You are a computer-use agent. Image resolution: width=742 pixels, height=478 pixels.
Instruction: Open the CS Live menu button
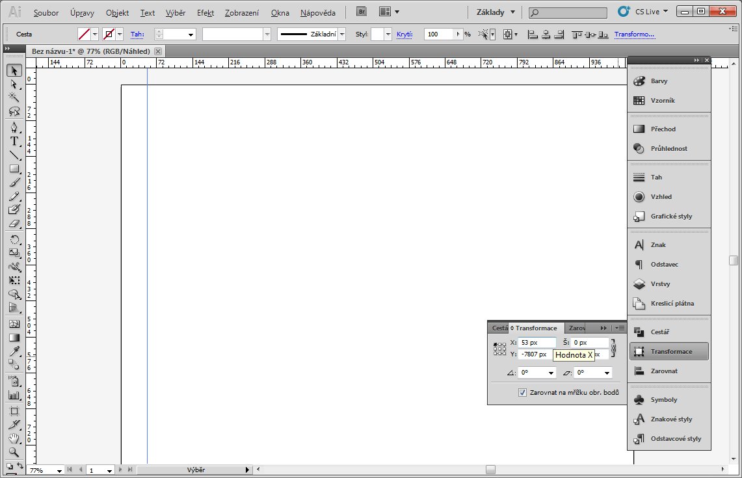643,11
